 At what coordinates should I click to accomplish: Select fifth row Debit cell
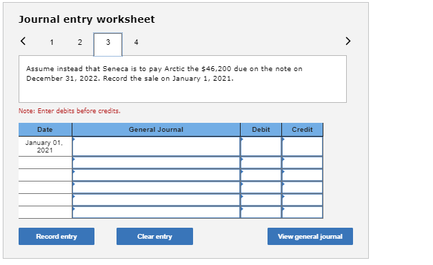pyautogui.click(x=261, y=200)
